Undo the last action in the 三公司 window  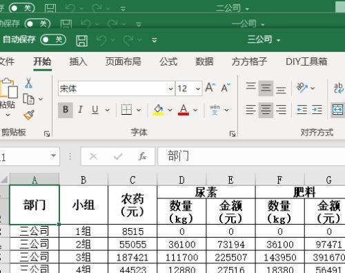pos(101,40)
